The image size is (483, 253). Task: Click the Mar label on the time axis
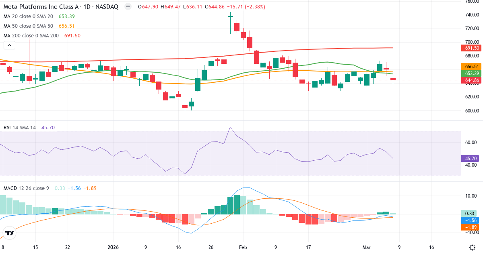[367, 247]
